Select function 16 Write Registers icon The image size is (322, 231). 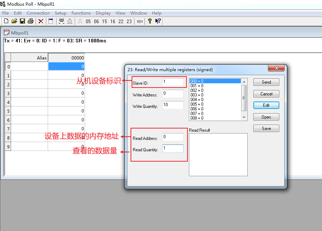click(112, 21)
